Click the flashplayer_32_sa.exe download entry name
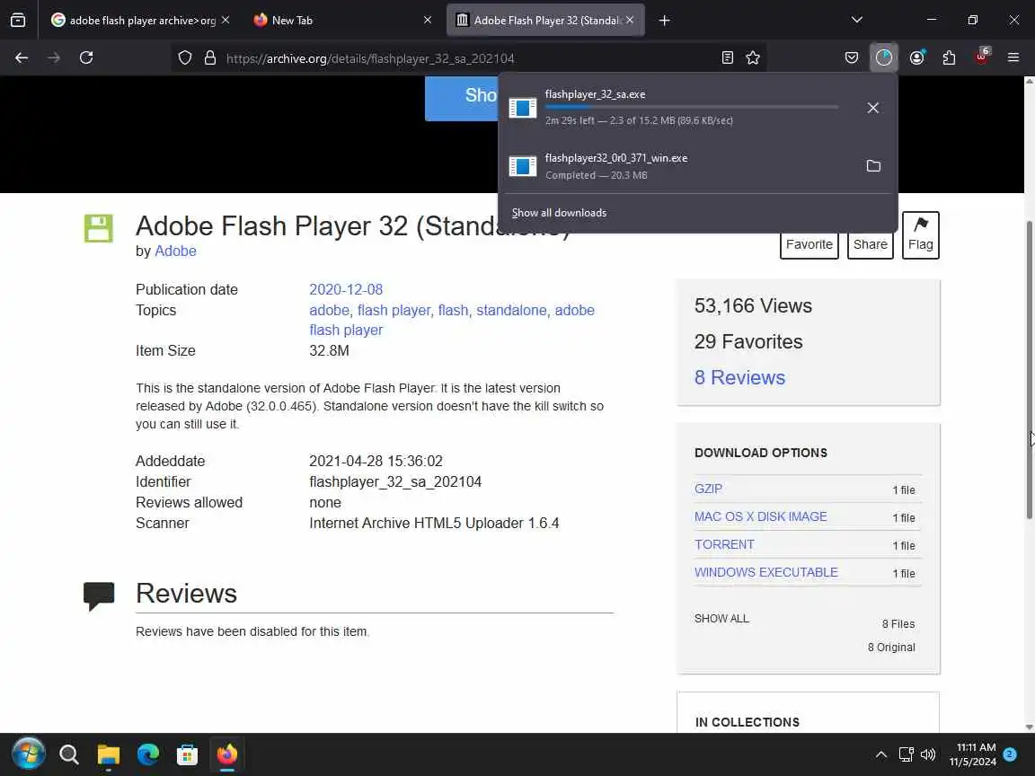Screen dimensions: 1035x776 tap(596, 94)
